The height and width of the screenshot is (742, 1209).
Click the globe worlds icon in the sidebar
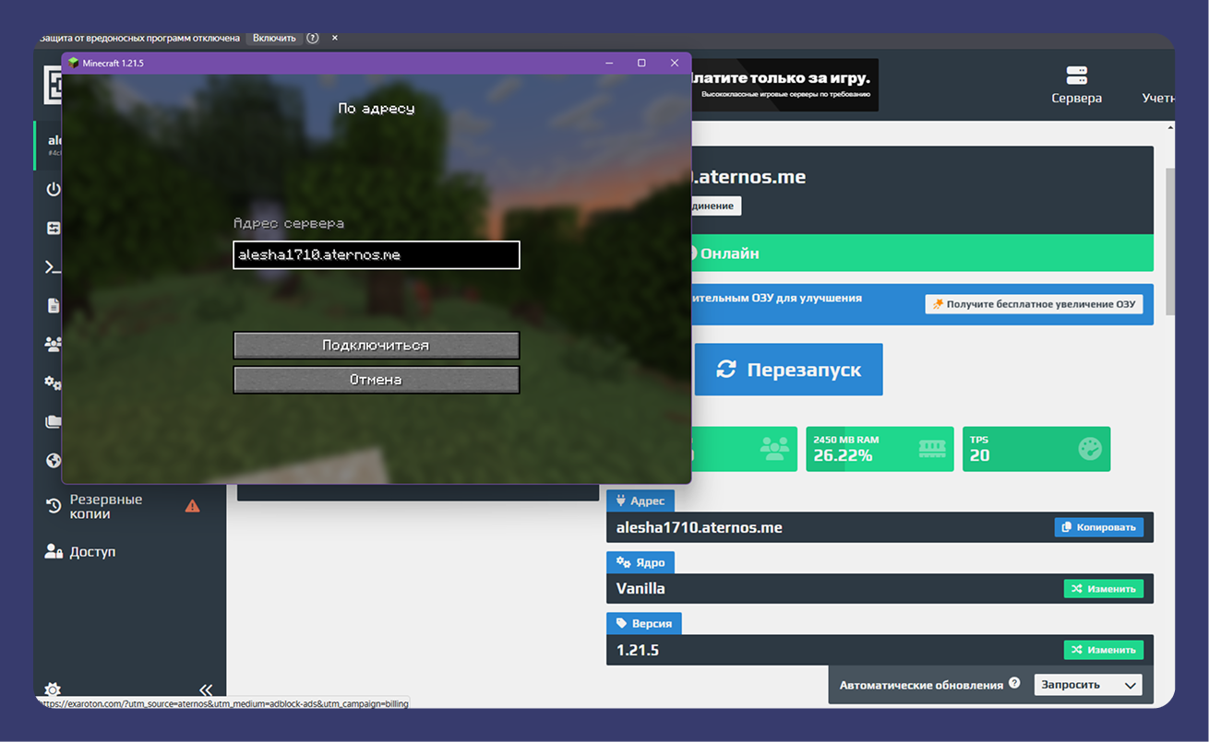pos(53,460)
